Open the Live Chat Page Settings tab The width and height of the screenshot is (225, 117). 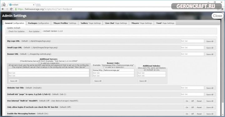[116, 23]
